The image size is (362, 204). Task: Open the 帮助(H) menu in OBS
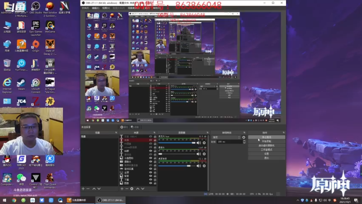coord(157,8)
